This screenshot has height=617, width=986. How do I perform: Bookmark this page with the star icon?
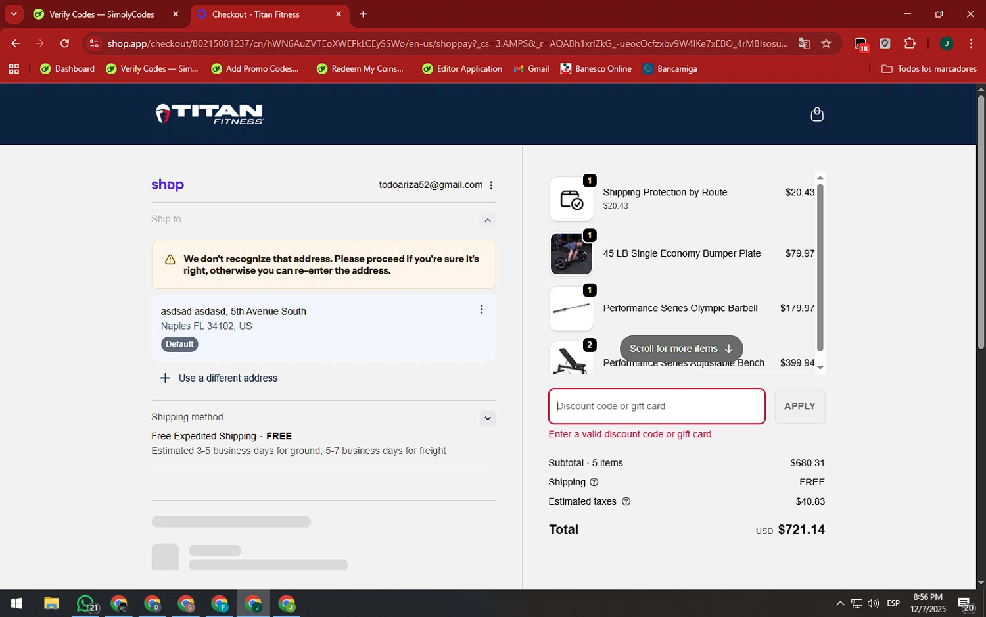tap(826, 43)
